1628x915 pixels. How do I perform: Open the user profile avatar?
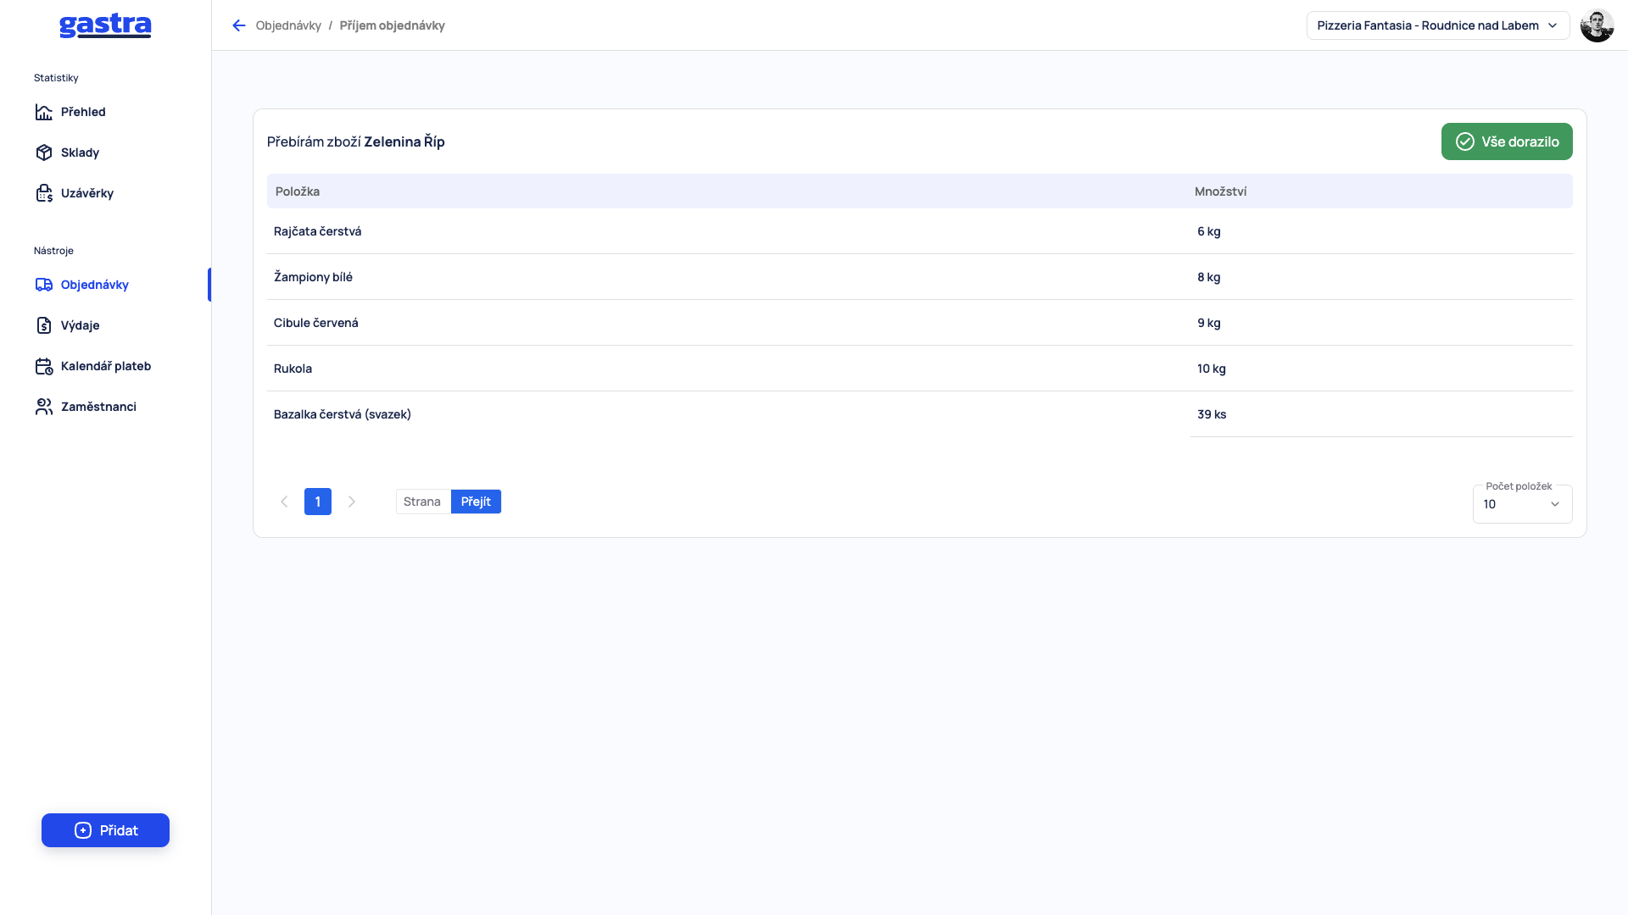[x=1597, y=25]
